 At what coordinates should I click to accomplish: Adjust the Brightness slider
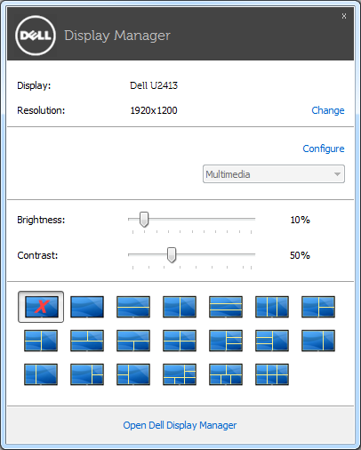144,220
